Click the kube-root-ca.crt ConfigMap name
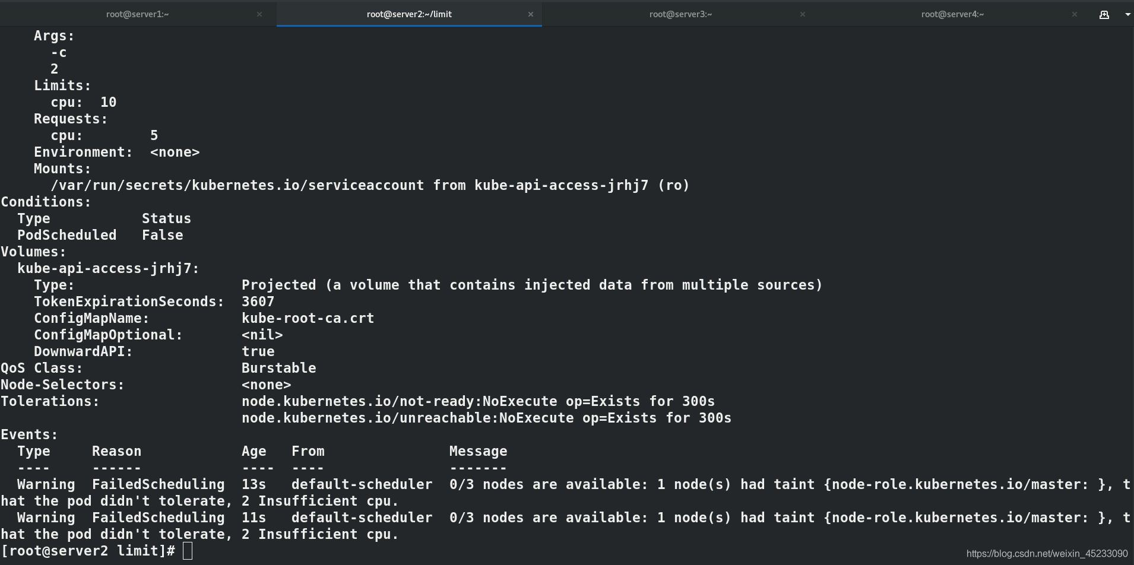 click(x=308, y=318)
